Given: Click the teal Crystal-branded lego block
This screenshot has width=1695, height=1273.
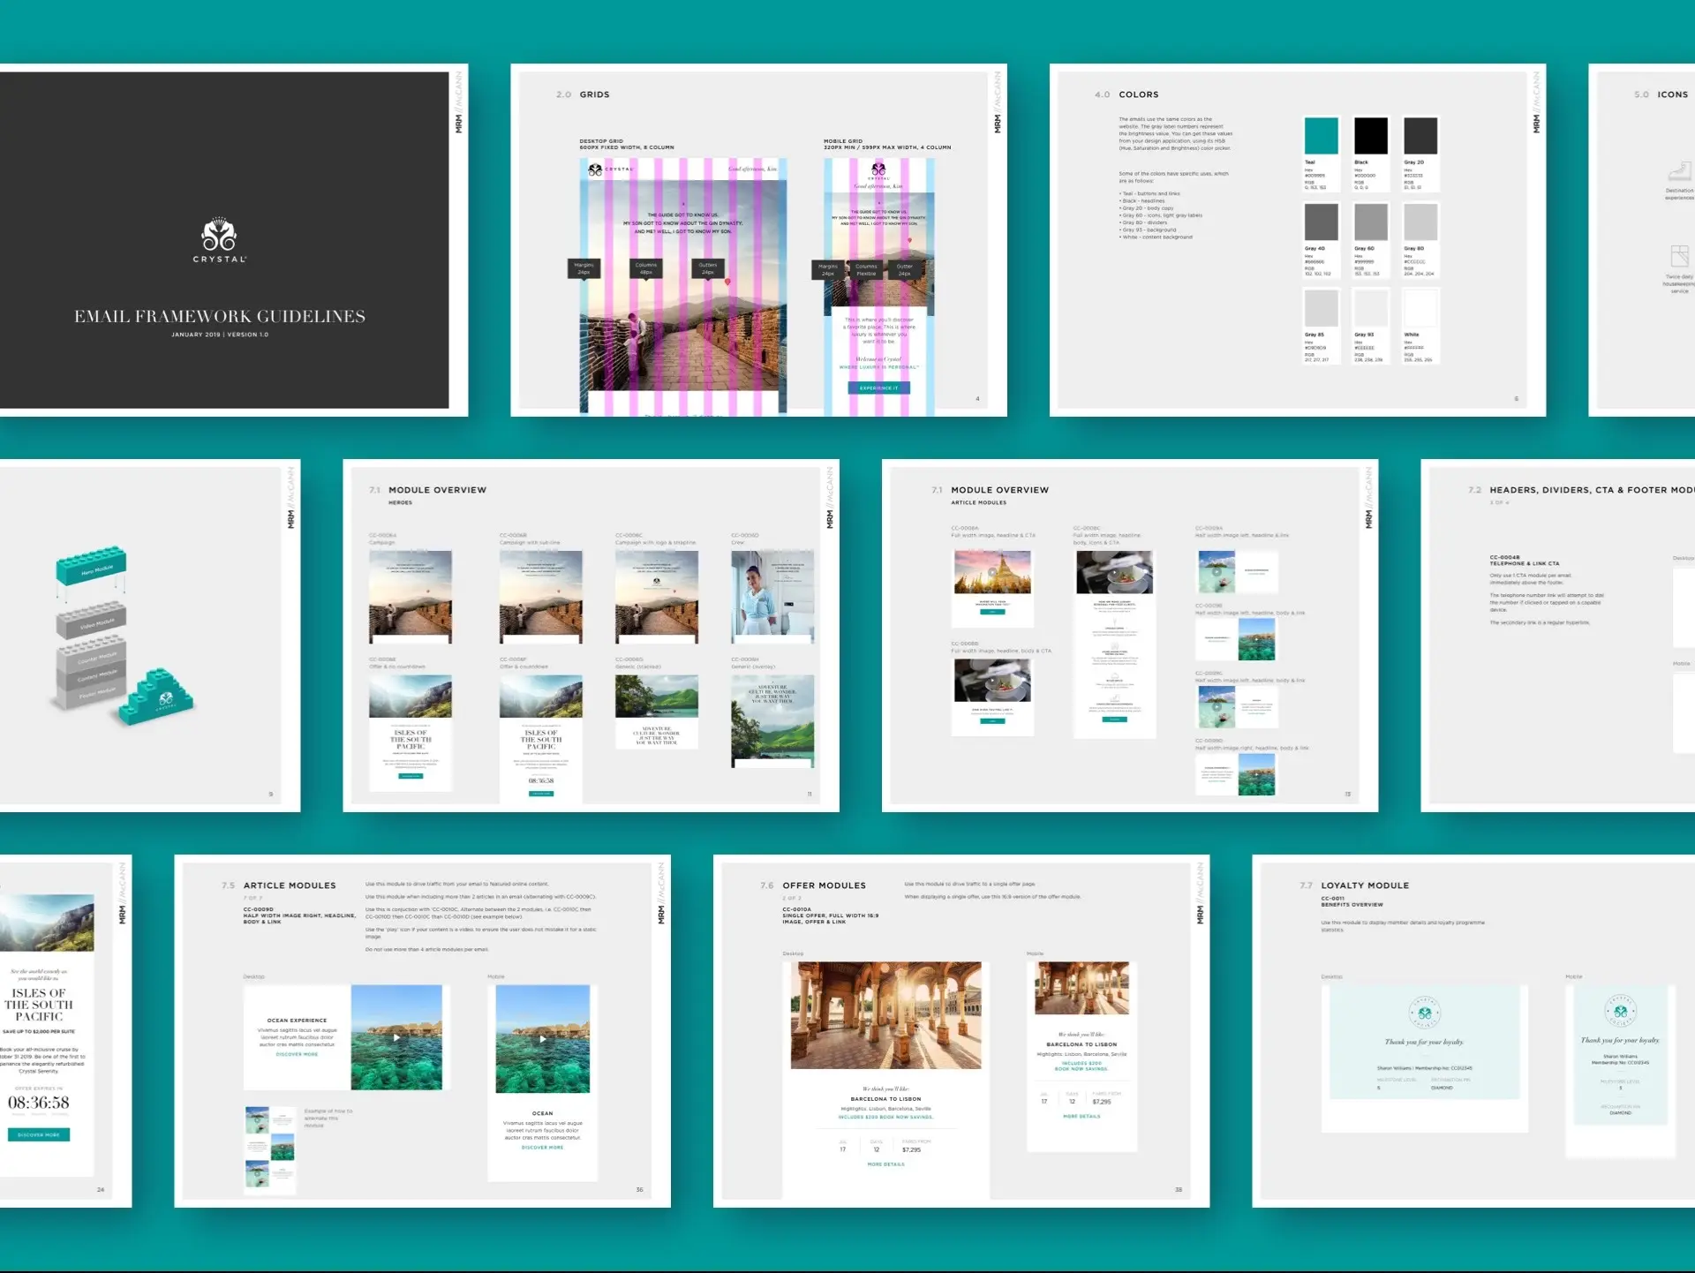Looking at the screenshot, I should point(156,697).
